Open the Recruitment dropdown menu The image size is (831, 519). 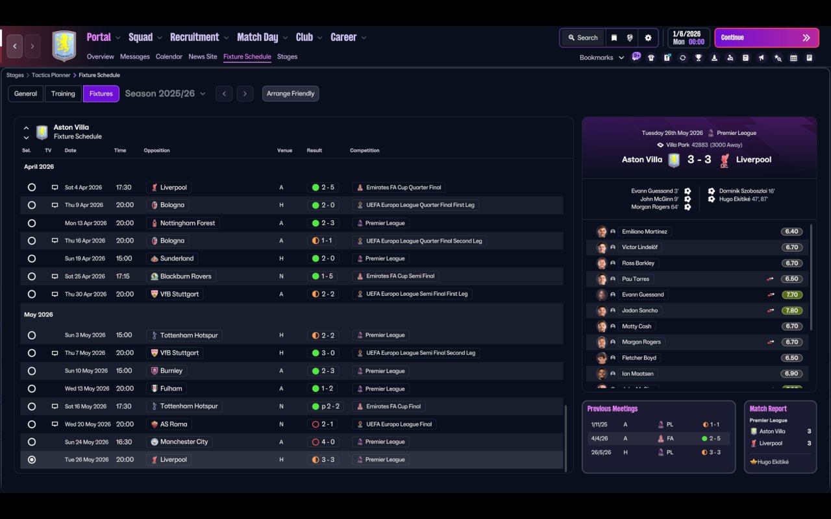click(200, 38)
